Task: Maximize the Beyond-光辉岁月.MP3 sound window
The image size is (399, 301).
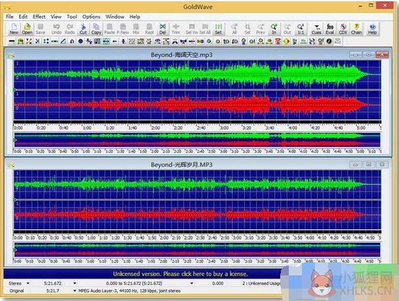Action: coord(368,165)
